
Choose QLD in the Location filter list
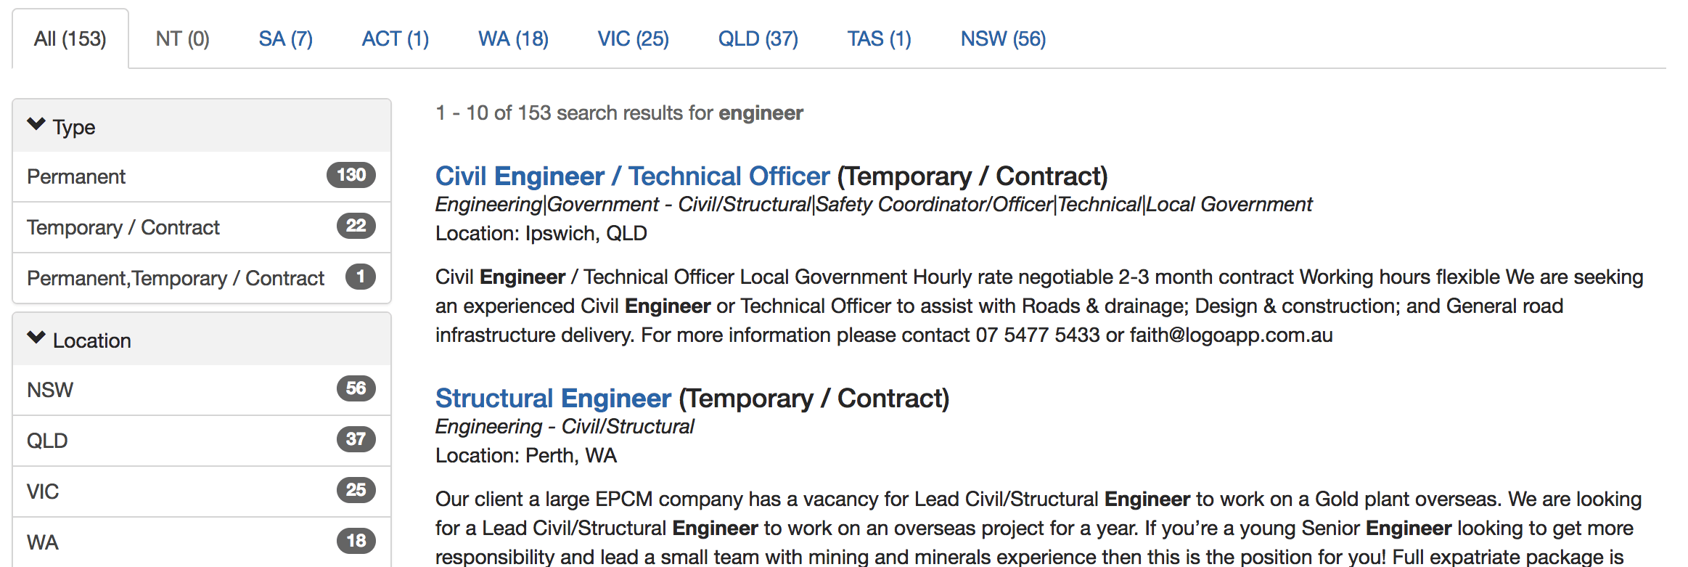(47, 441)
